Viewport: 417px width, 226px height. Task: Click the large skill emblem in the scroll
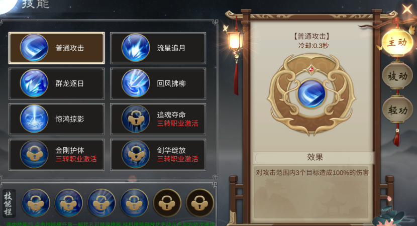311,94
